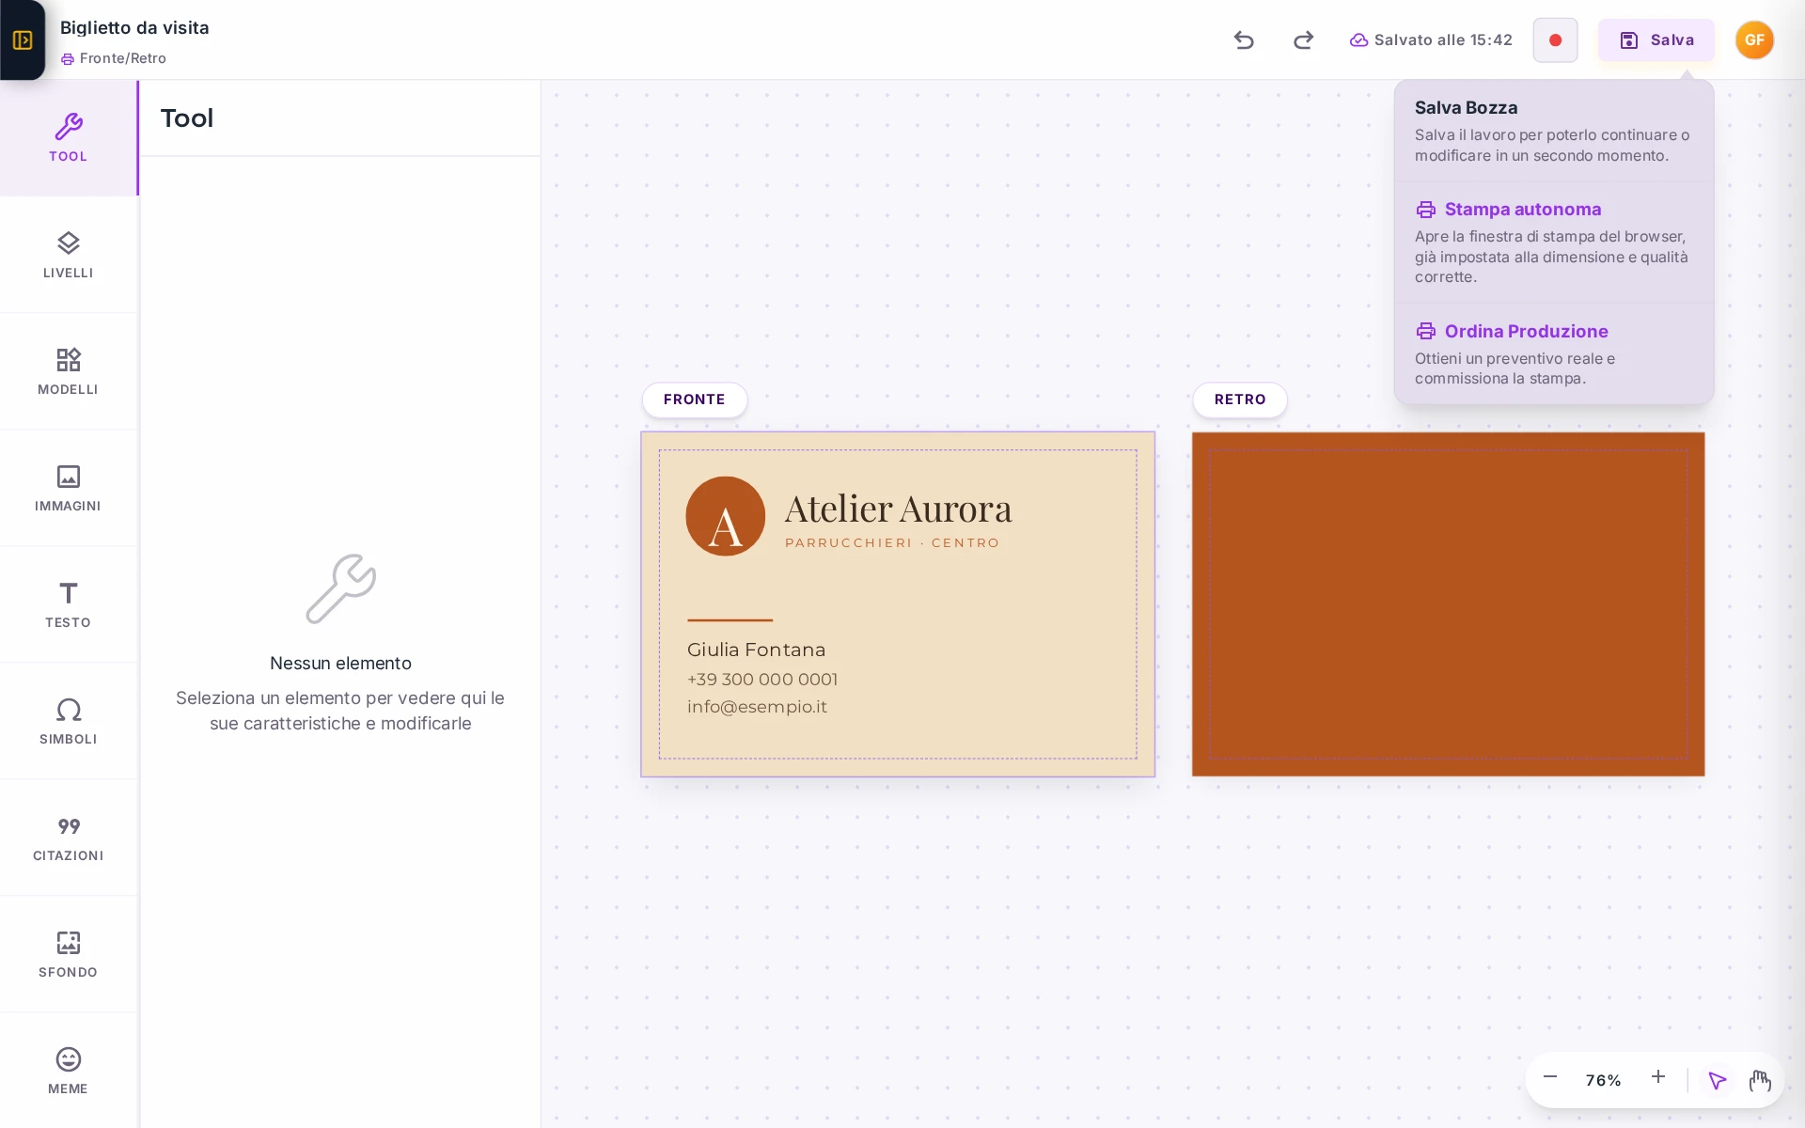Select the RETRO side label
The width and height of the screenshot is (1805, 1128).
1240,399
